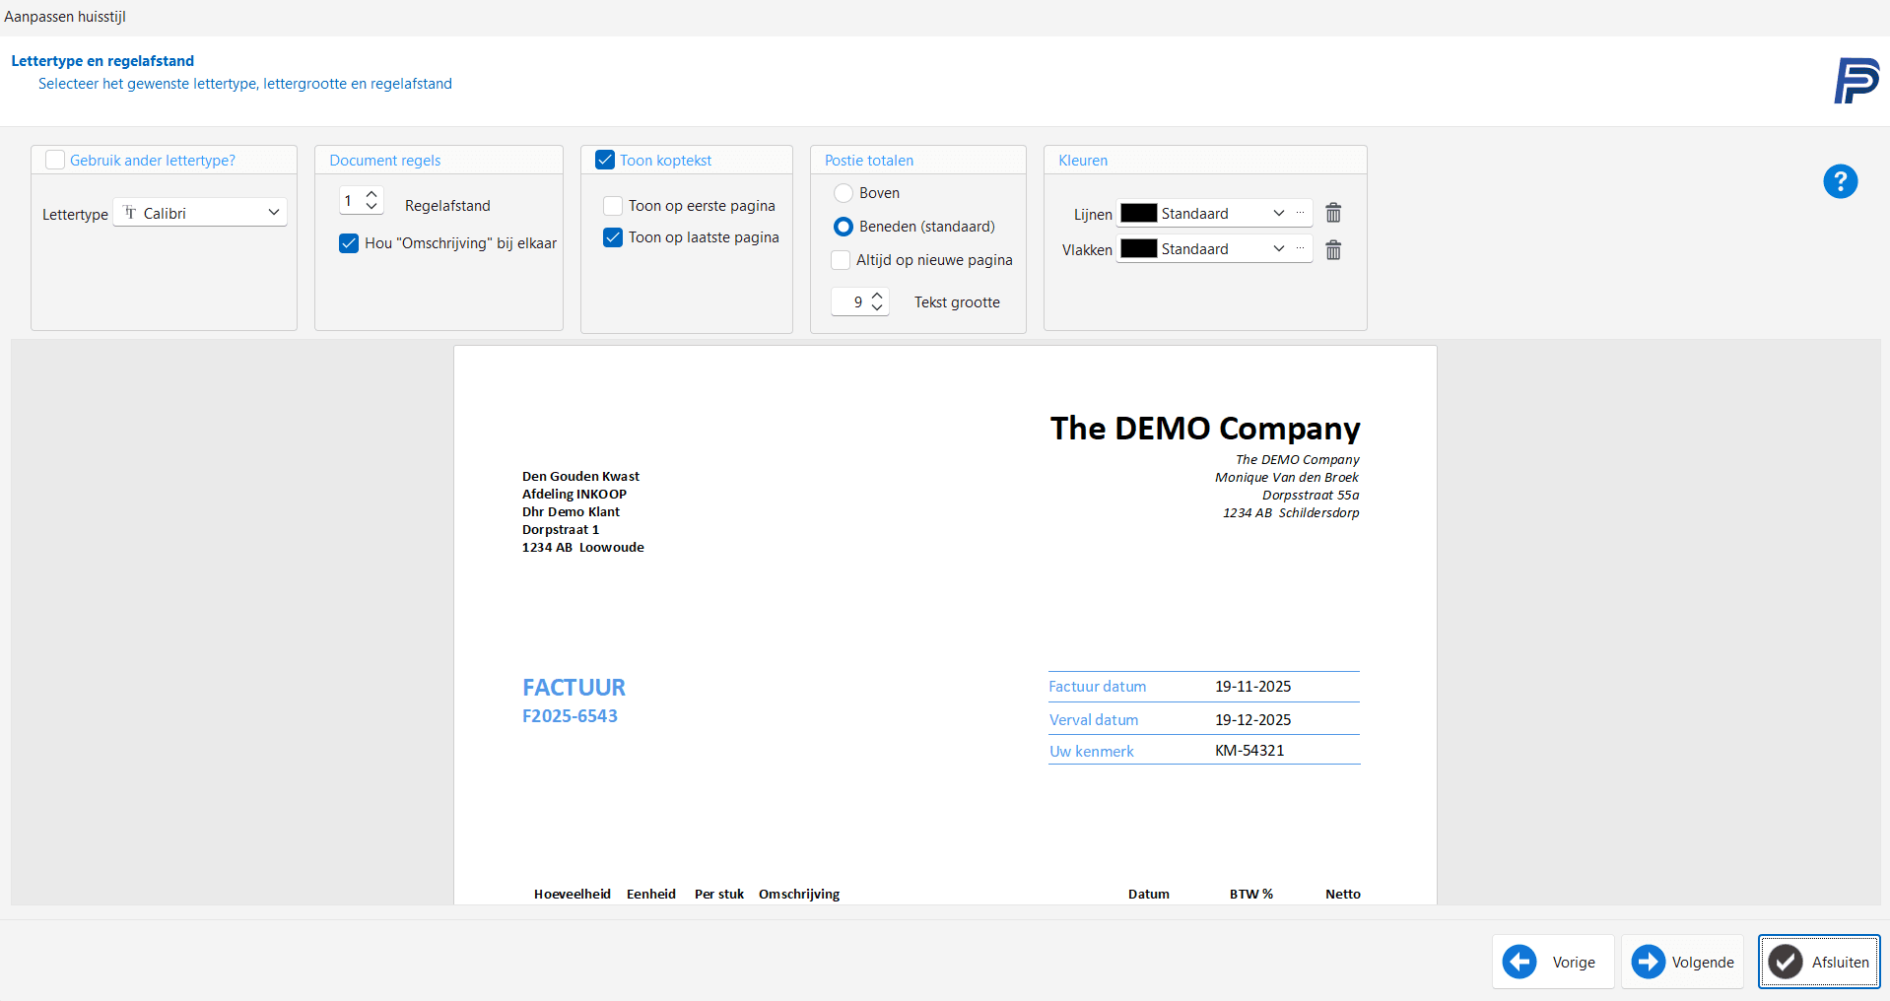Uncheck 'Toon op laatste pagina'
Screen dimensions: 1890x1001
pos(613,237)
